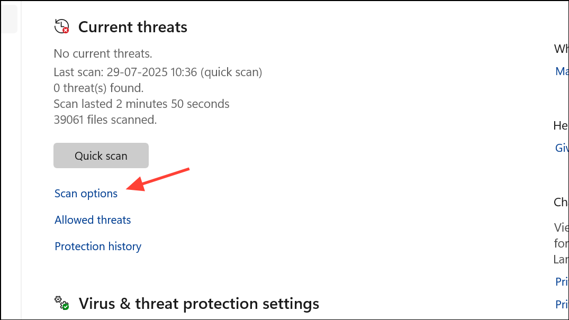Open the Manage providers link

[x=562, y=71]
